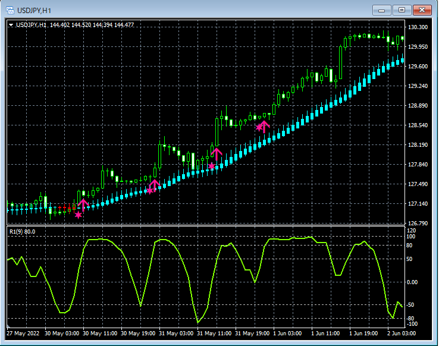Image resolution: width=439 pixels, height=346 pixels.
Task: Click the 120 level on indicator scale
Action: coord(411,231)
